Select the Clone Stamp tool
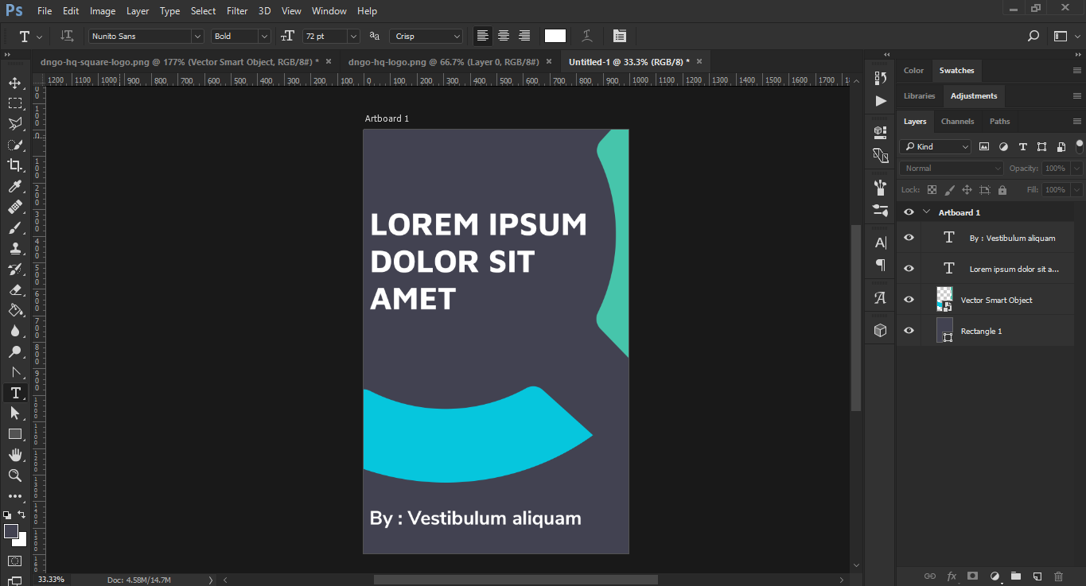The image size is (1086, 586). click(15, 248)
